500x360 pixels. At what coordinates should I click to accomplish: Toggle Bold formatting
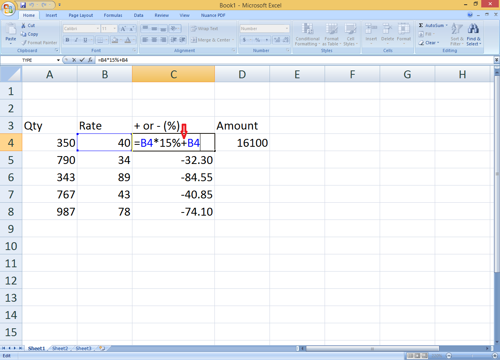(67, 40)
